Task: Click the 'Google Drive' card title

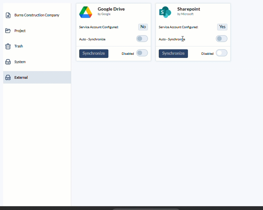Action: (x=111, y=9)
